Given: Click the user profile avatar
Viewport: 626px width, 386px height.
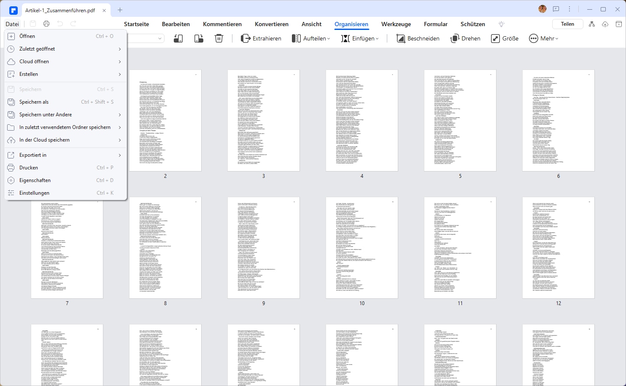Looking at the screenshot, I should pyautogui.click(x=542, y=9).
